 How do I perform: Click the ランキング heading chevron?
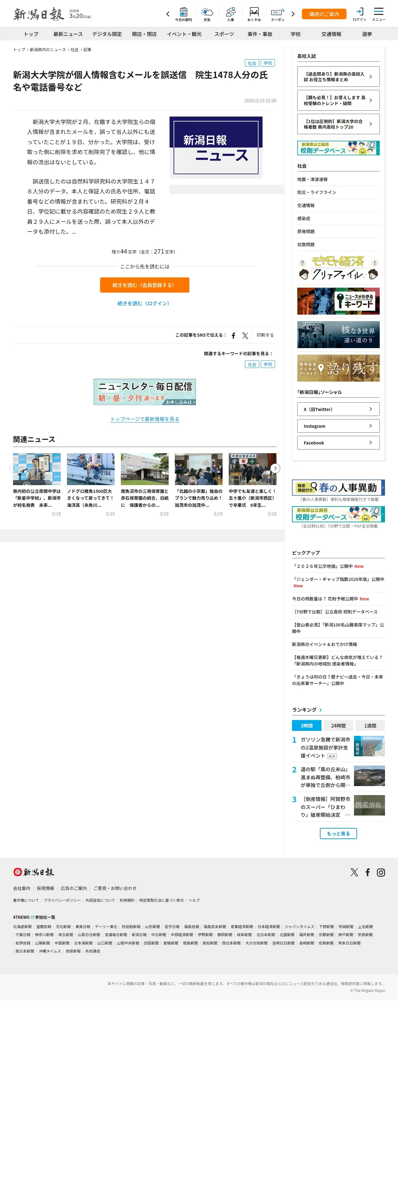click(320, 710)
